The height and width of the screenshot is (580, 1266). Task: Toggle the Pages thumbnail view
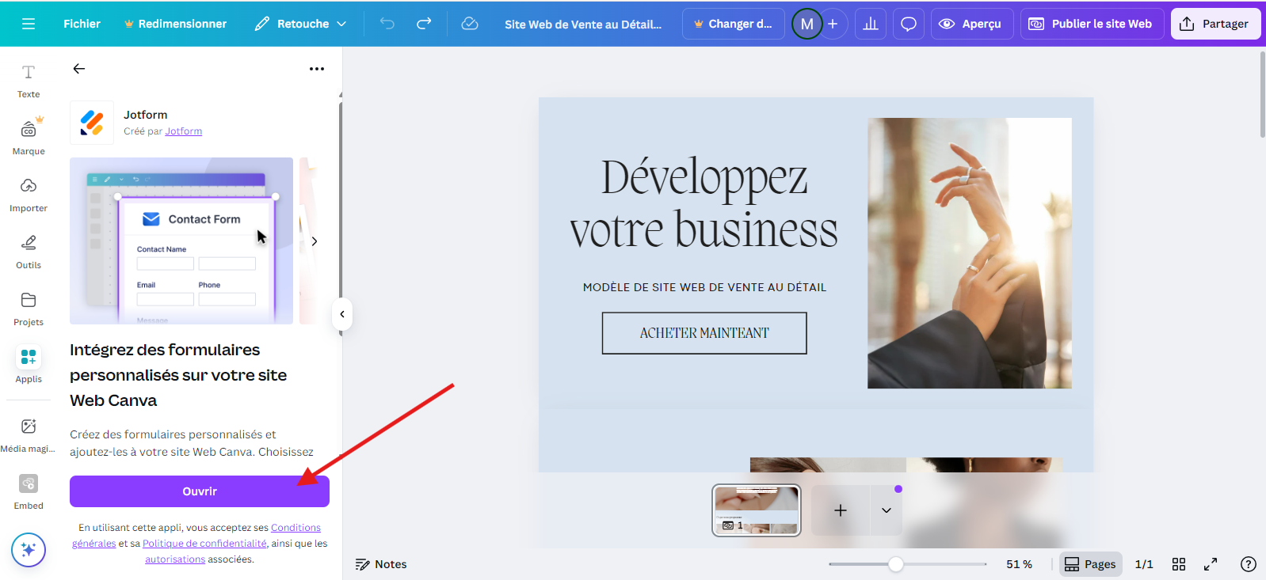(x=1091, y=564)
